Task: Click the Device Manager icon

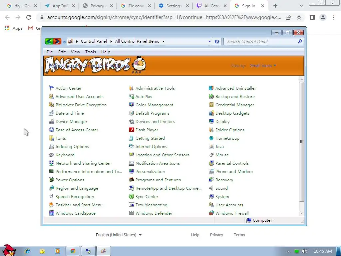Action: click(52, 121)
